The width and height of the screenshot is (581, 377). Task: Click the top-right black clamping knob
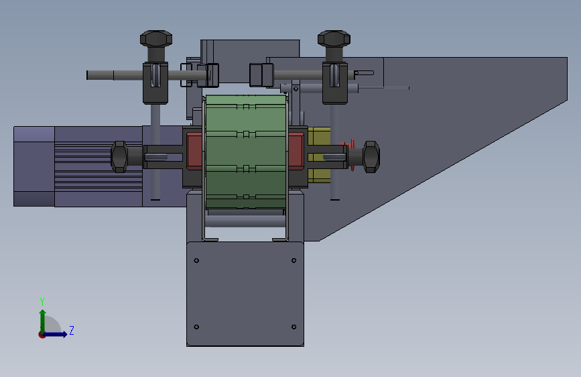(x=334, y=39)
